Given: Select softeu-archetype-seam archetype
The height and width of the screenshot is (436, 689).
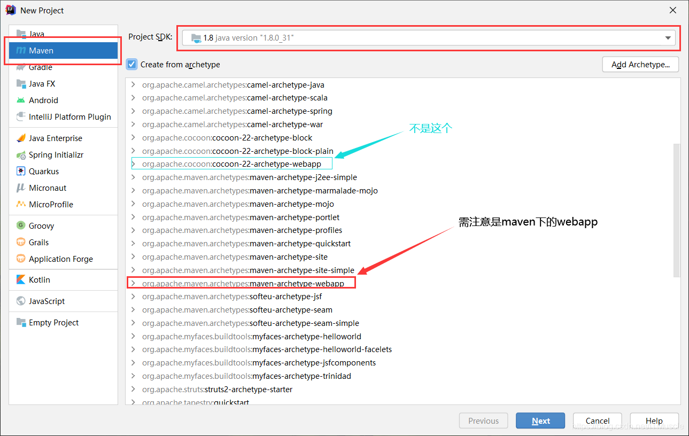Looking at the screenshot, I should [x=237, y=310].
